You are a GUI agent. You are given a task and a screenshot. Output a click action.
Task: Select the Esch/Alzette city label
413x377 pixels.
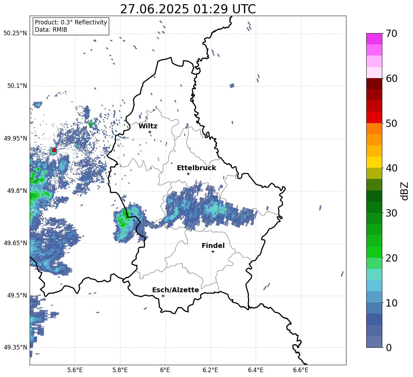pyautogui.click(x=175, y=290)
